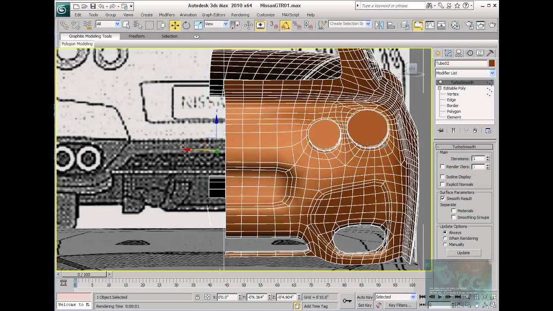The image size is (553, 311).
Task: Switch to the Selection ribbon tab
Action: coord(169,36)
